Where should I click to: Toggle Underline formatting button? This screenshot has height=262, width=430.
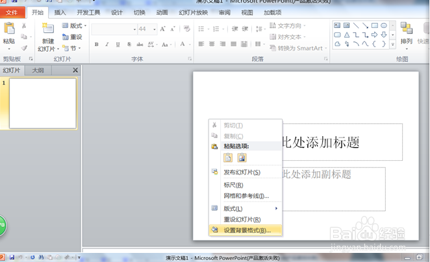[118, 44]
